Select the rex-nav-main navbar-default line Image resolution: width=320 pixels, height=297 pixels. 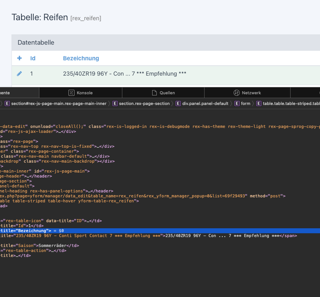(x=55, y=156)
